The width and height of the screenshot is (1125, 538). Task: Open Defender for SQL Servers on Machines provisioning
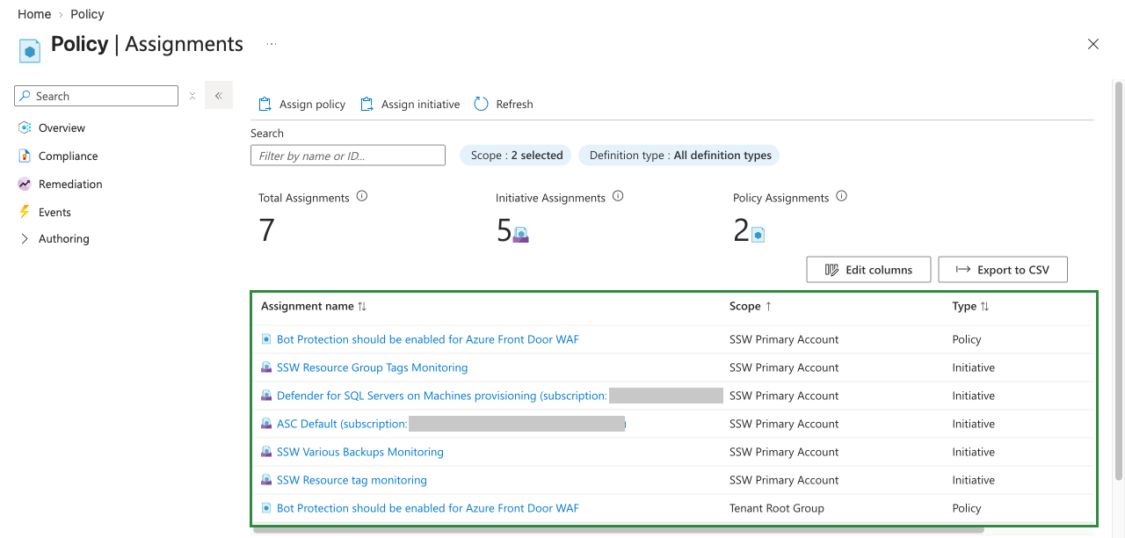coord(442,396)
